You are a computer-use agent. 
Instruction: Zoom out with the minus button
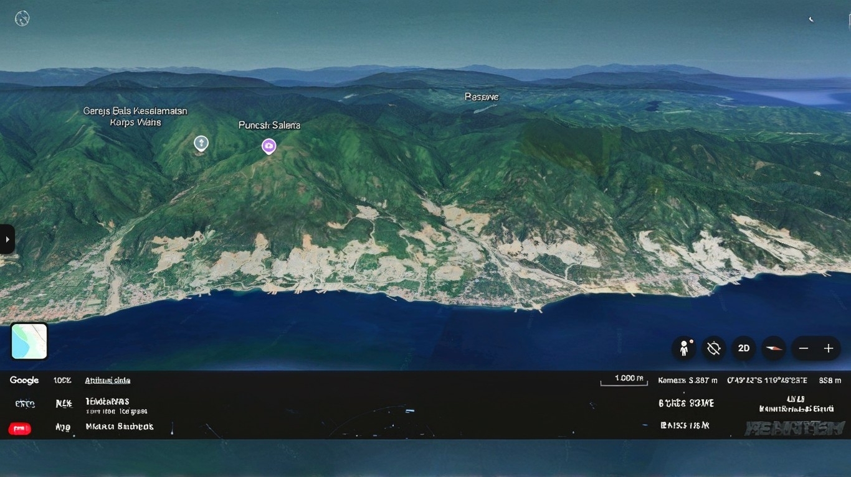tap(804, 348)
